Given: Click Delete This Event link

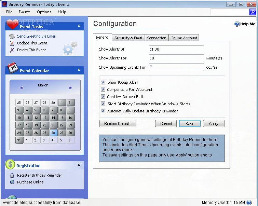Looking at the screenshot, I should (31, 50).
